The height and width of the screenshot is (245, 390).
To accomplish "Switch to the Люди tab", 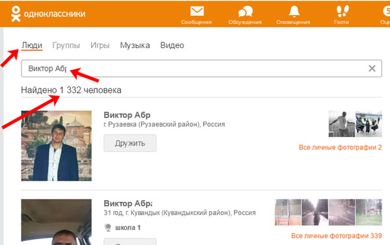I will [32, 45].
